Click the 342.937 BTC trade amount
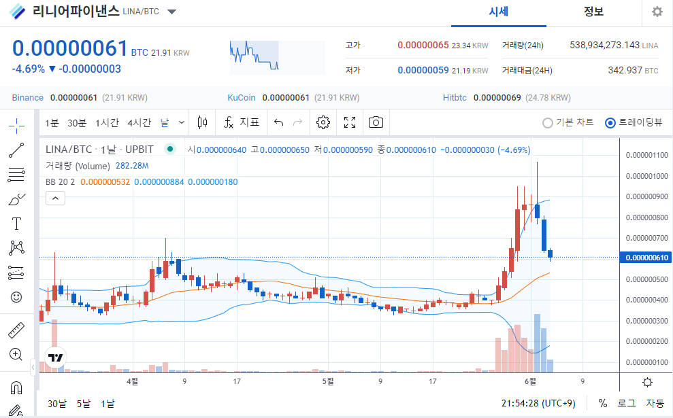 coord(633,70)
